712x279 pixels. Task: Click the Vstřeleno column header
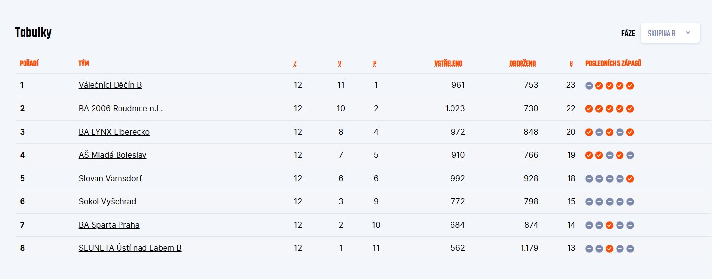coord(448,63)
